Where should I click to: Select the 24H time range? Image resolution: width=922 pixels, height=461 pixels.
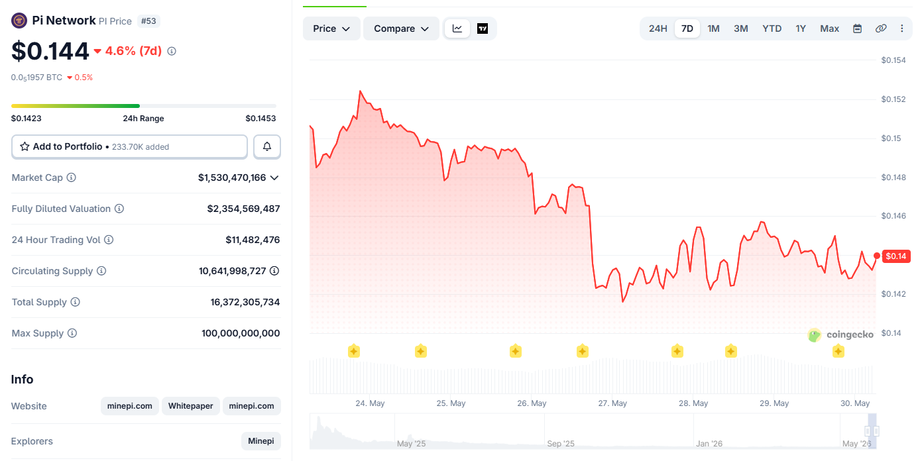(658, 28)
